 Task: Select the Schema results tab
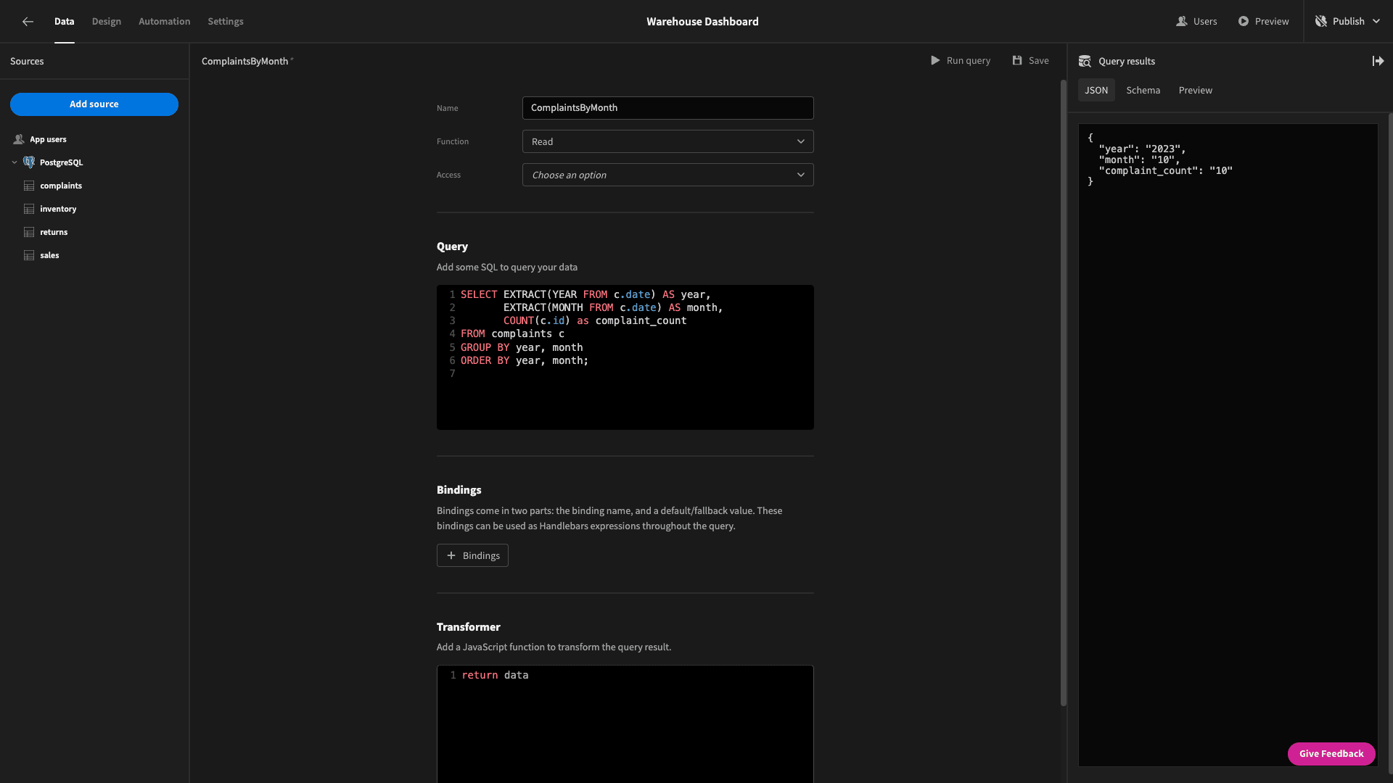click(x=1143, y=91)
